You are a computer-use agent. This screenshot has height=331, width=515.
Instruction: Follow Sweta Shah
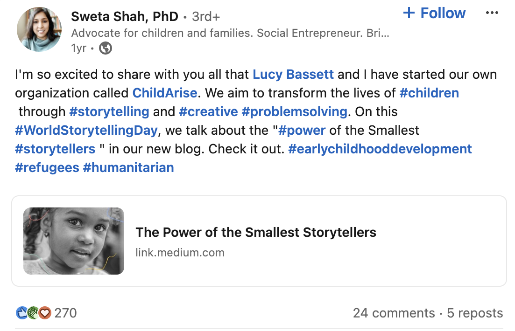434,13
